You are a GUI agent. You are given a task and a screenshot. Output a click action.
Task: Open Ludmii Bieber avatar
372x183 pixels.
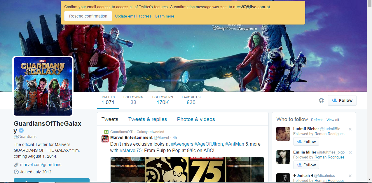[x=283, y=134]
